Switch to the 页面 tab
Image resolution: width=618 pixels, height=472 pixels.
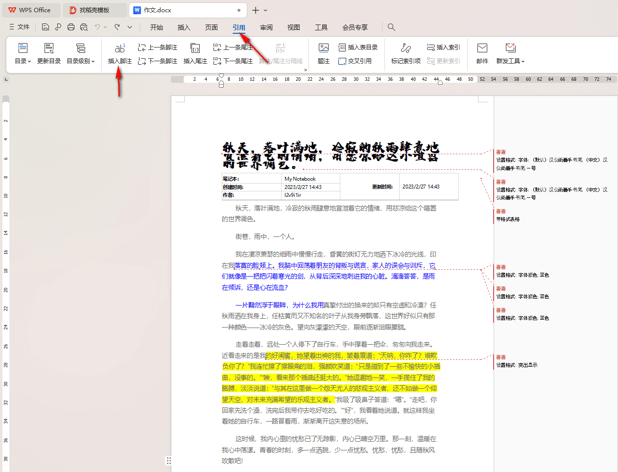click(212, 27)
